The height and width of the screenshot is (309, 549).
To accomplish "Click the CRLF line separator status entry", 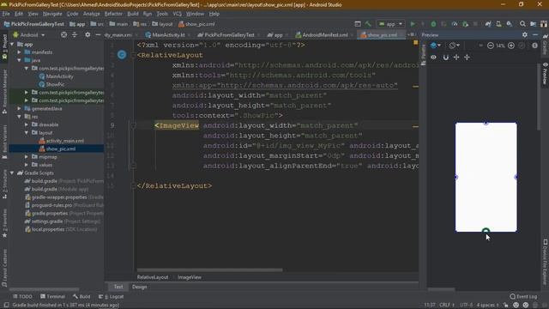I will 446,306.
